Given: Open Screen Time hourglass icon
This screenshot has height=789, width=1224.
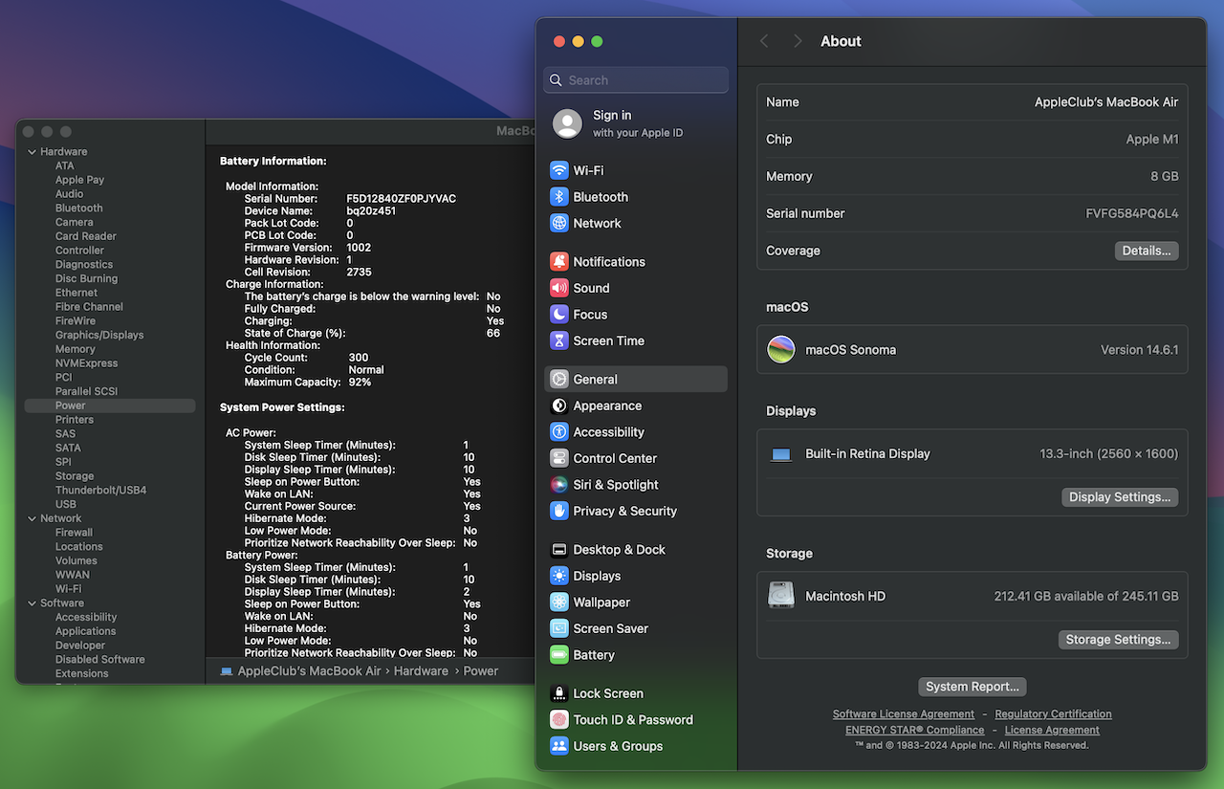Looking at the screenshot, I should (559, 340).
